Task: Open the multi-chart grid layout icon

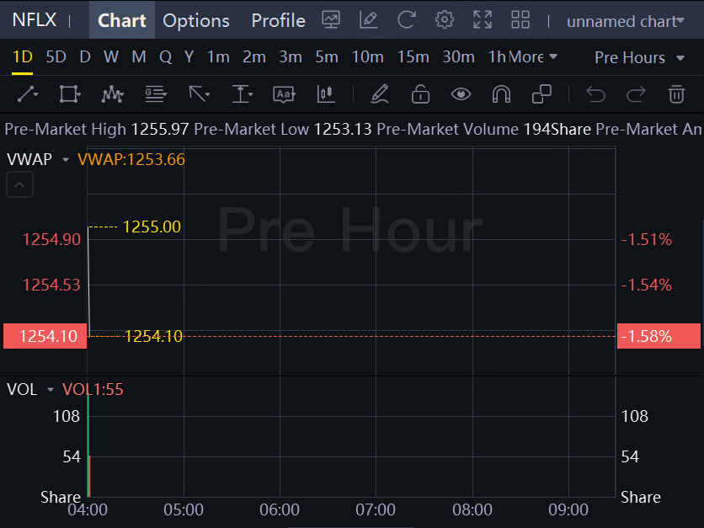Action: point(520,20)
